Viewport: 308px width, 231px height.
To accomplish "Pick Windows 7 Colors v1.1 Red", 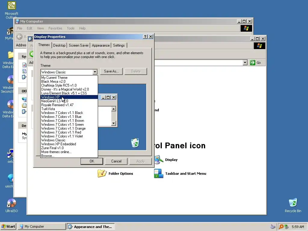I will tap(69, 132).
